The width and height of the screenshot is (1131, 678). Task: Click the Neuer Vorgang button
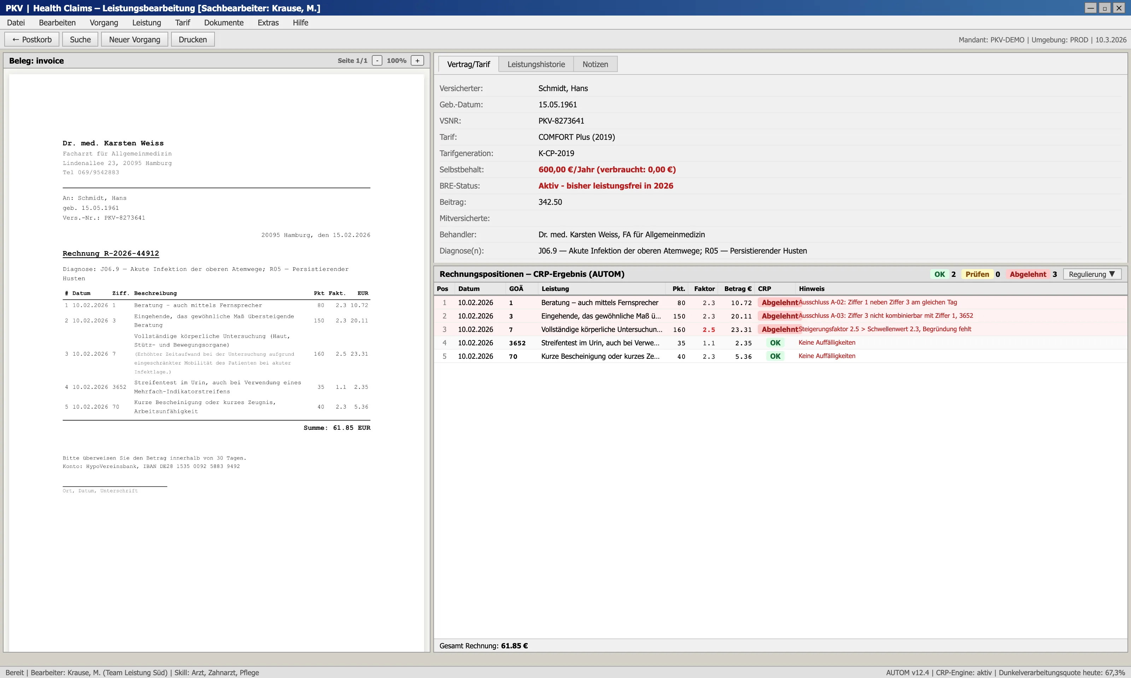[x=134, y=40]
